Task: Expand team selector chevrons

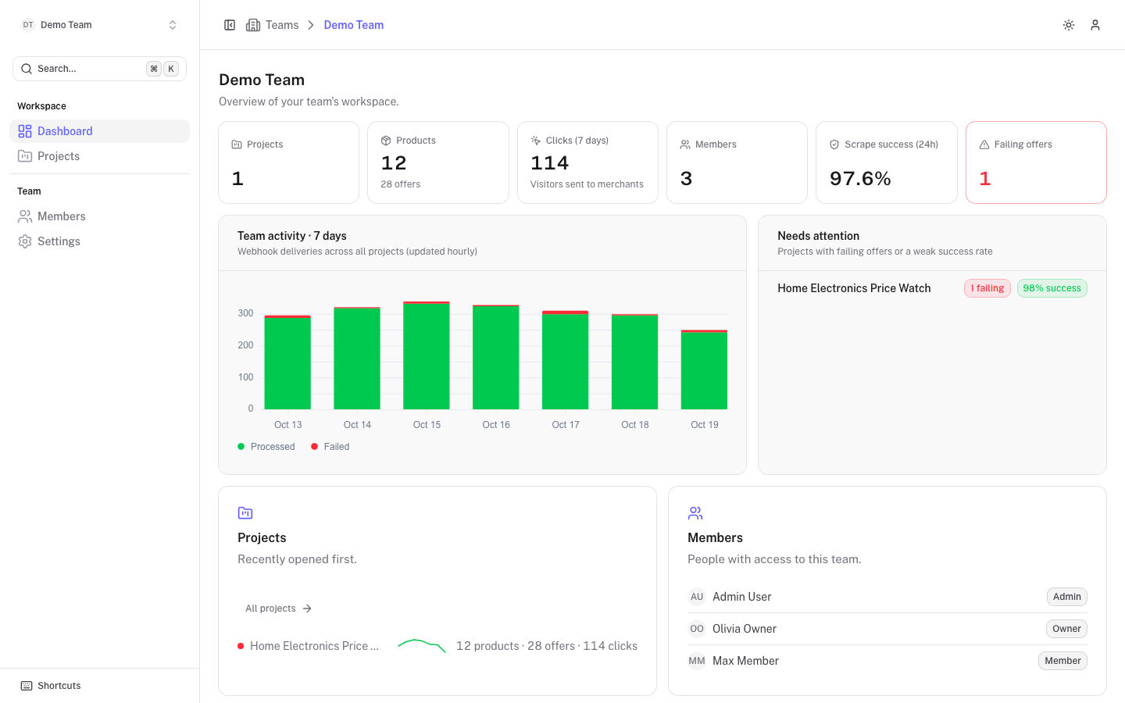Action: tap(173, 25)
